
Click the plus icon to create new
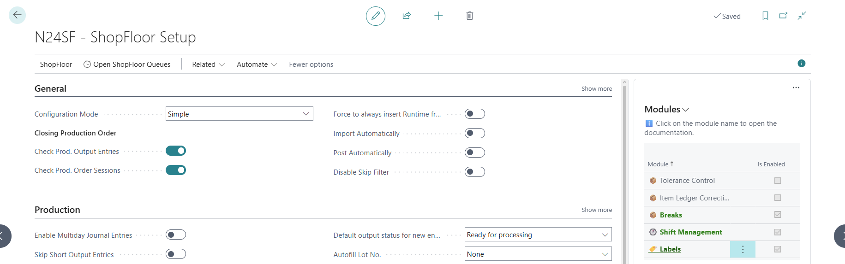point(438,16)
